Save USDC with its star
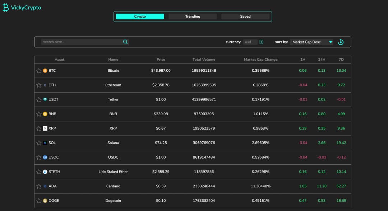 pyautogui.click(x=39, y=158)
